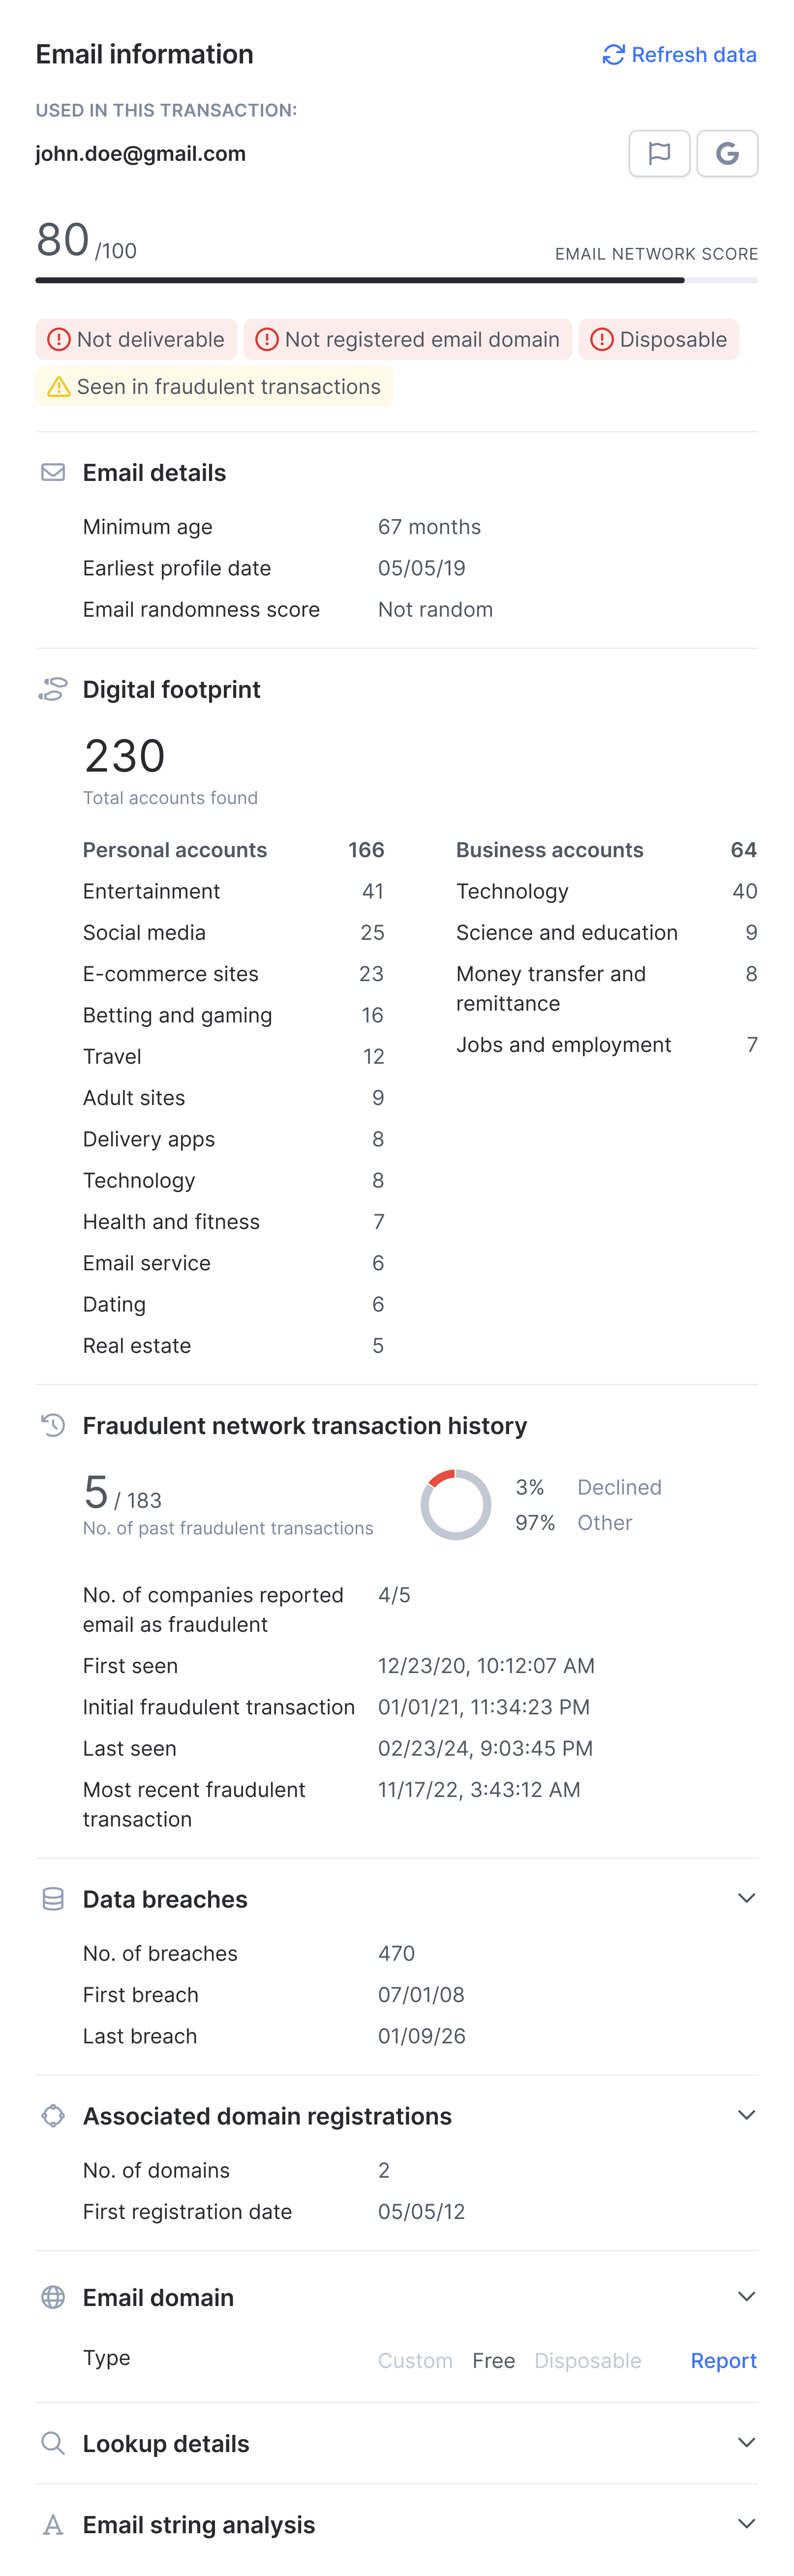Expand the Lookup details section chevron
Image resolution: width=794 pixels, height=2576 pixels.
[x=746, y=2442]
